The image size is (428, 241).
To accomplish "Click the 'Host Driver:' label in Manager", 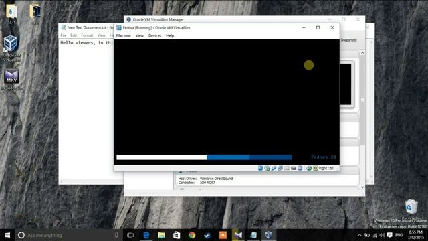I will [x=187, y=179].
